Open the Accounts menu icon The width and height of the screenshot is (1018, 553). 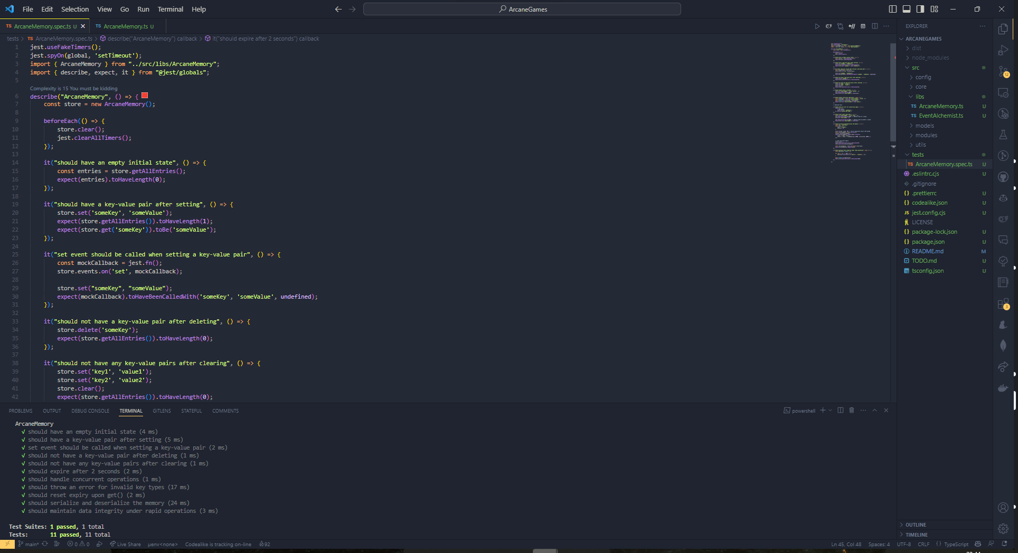(1003, 508)
